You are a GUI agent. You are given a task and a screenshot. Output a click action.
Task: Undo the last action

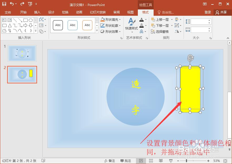click(x=12, y=4)
